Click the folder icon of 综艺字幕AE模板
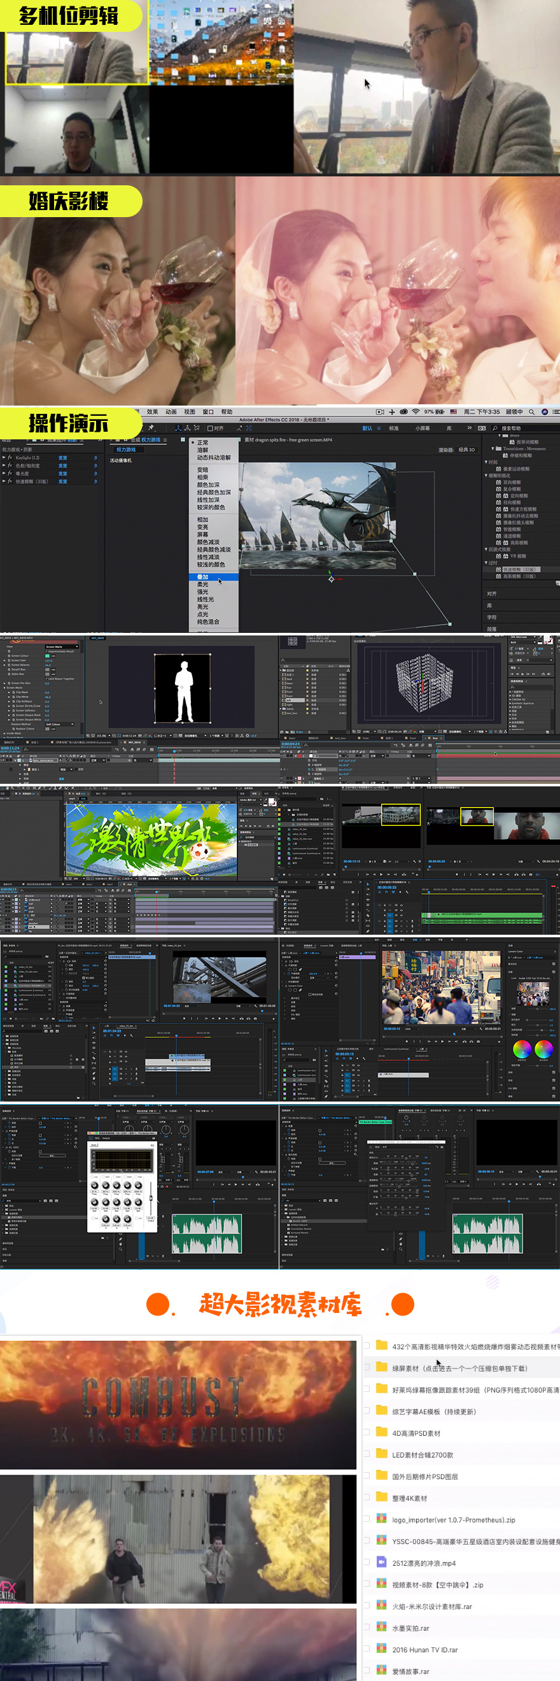Screen dimensions: 560x1681 click(x=382, y=1411)
